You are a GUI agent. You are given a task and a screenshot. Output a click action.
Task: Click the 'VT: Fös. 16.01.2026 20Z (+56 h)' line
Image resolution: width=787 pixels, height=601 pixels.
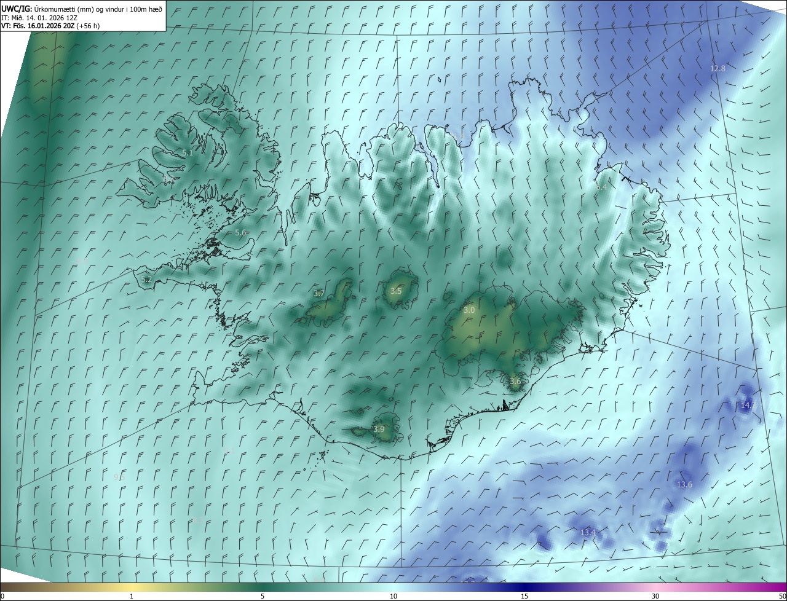point(50,26)
